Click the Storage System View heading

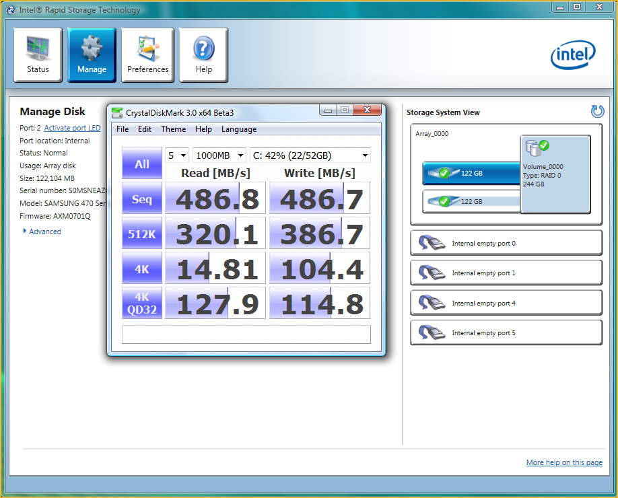point(443,112)
